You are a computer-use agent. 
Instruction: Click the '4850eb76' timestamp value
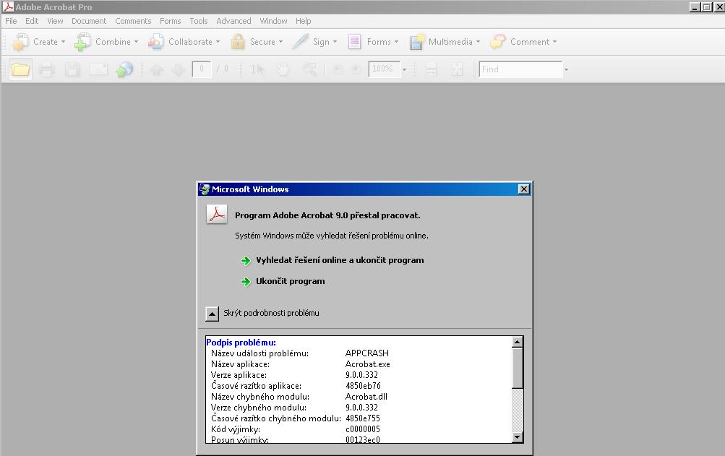[x=363, y=386]
